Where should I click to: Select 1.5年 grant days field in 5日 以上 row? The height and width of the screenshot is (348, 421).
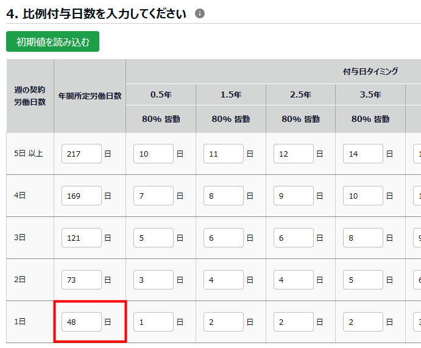coord(224,154)
